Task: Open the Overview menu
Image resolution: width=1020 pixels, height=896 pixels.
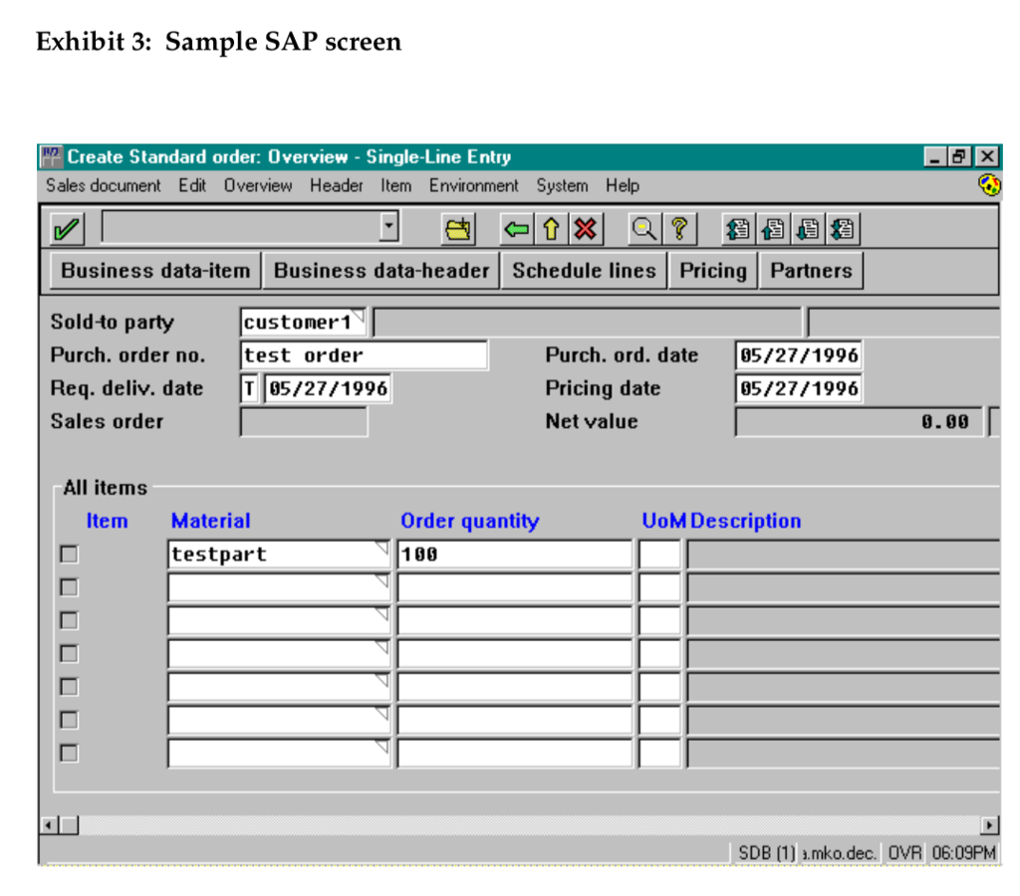Action: (258, 186)
